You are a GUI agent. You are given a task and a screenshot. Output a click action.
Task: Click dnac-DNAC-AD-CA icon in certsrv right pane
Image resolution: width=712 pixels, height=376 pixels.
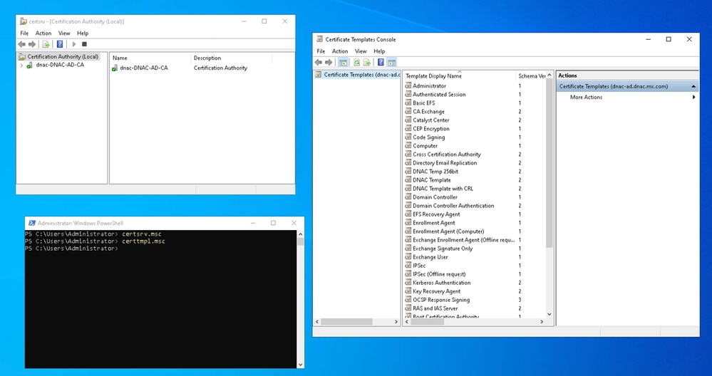115,68
